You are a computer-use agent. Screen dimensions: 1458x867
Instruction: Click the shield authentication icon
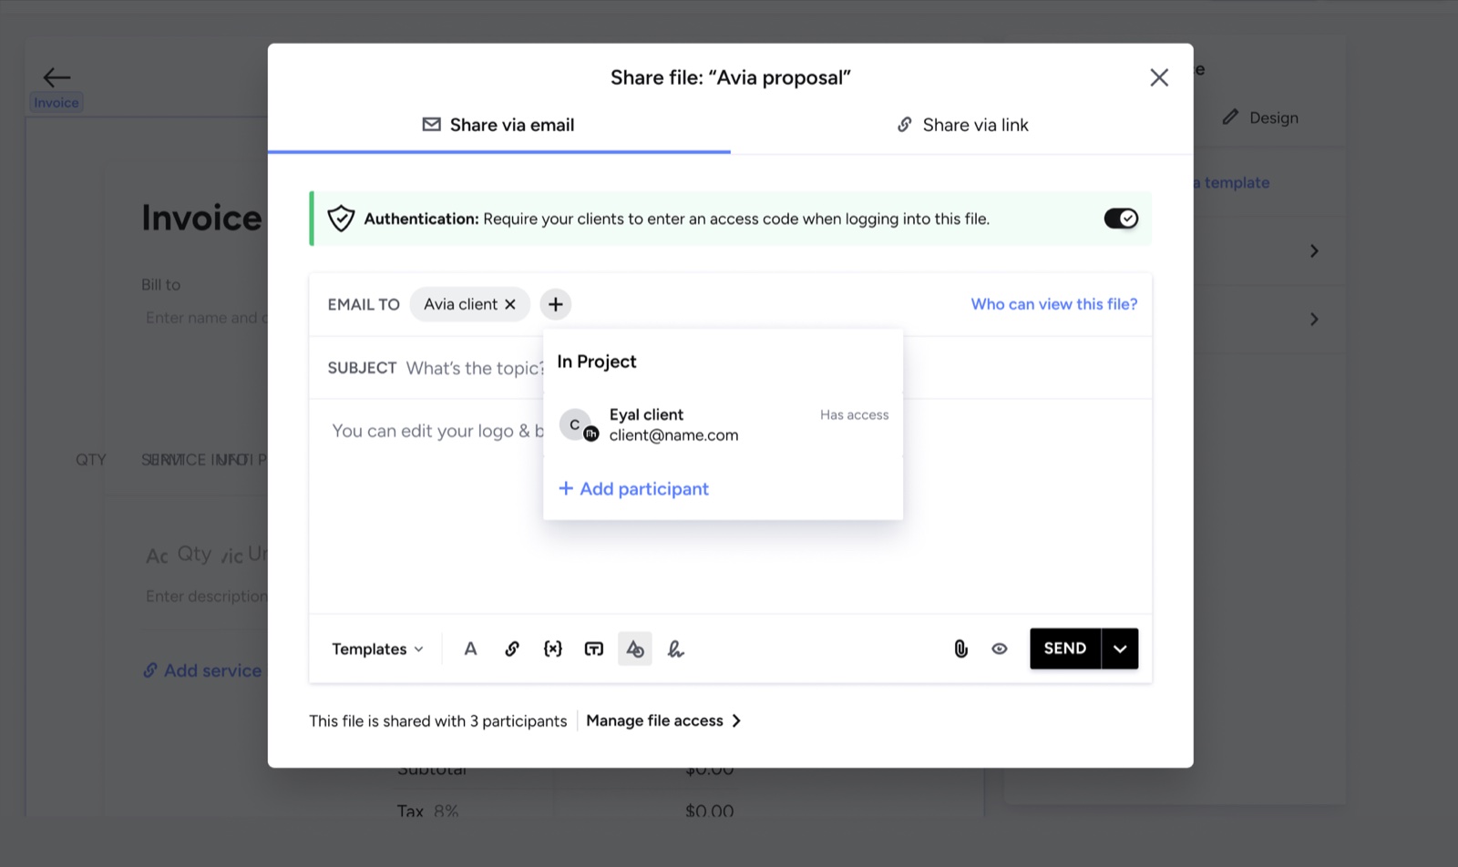coord(341,219)
